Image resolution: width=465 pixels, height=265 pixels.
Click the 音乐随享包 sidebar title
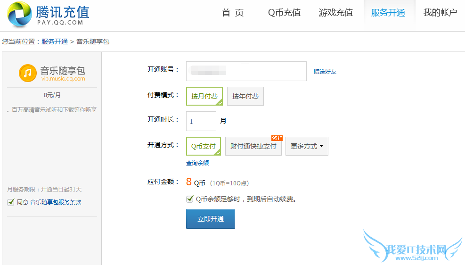63,71
